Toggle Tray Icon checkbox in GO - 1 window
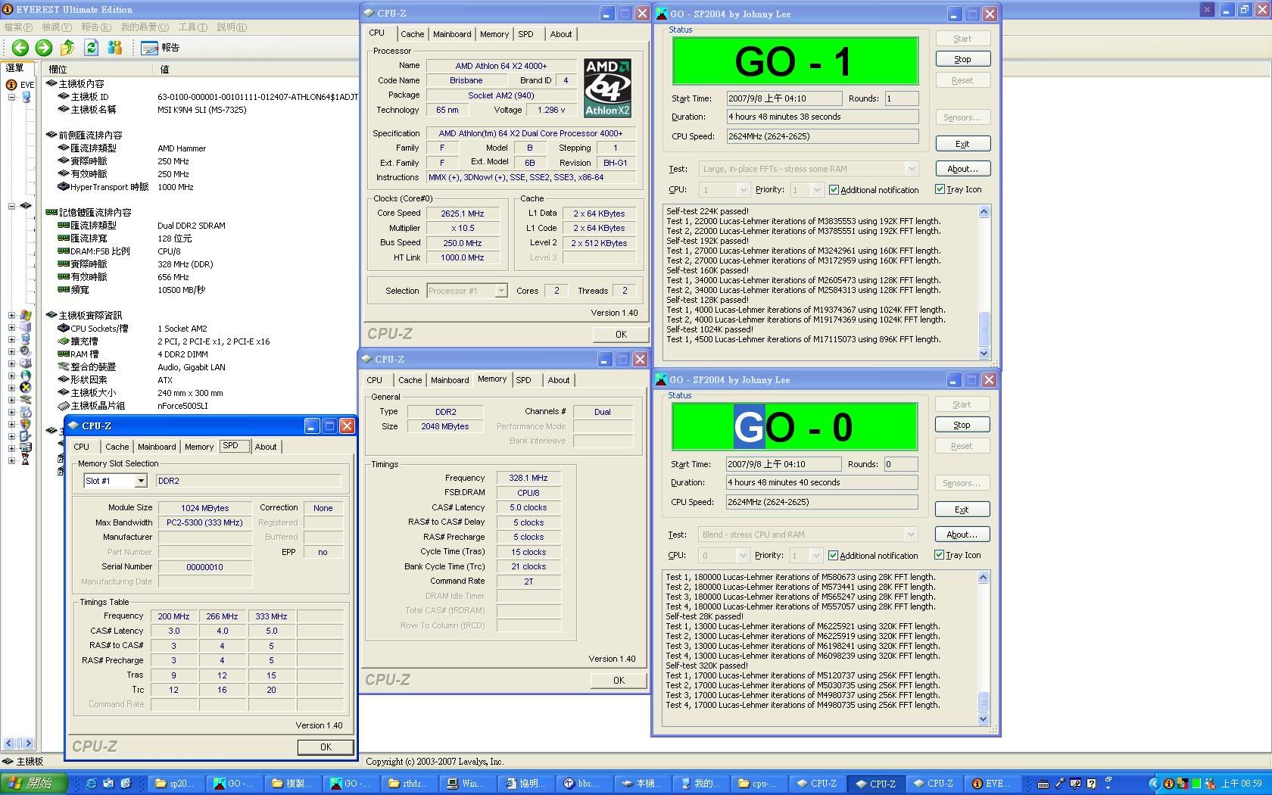The image size is (1272, 795). click(940, 189)
